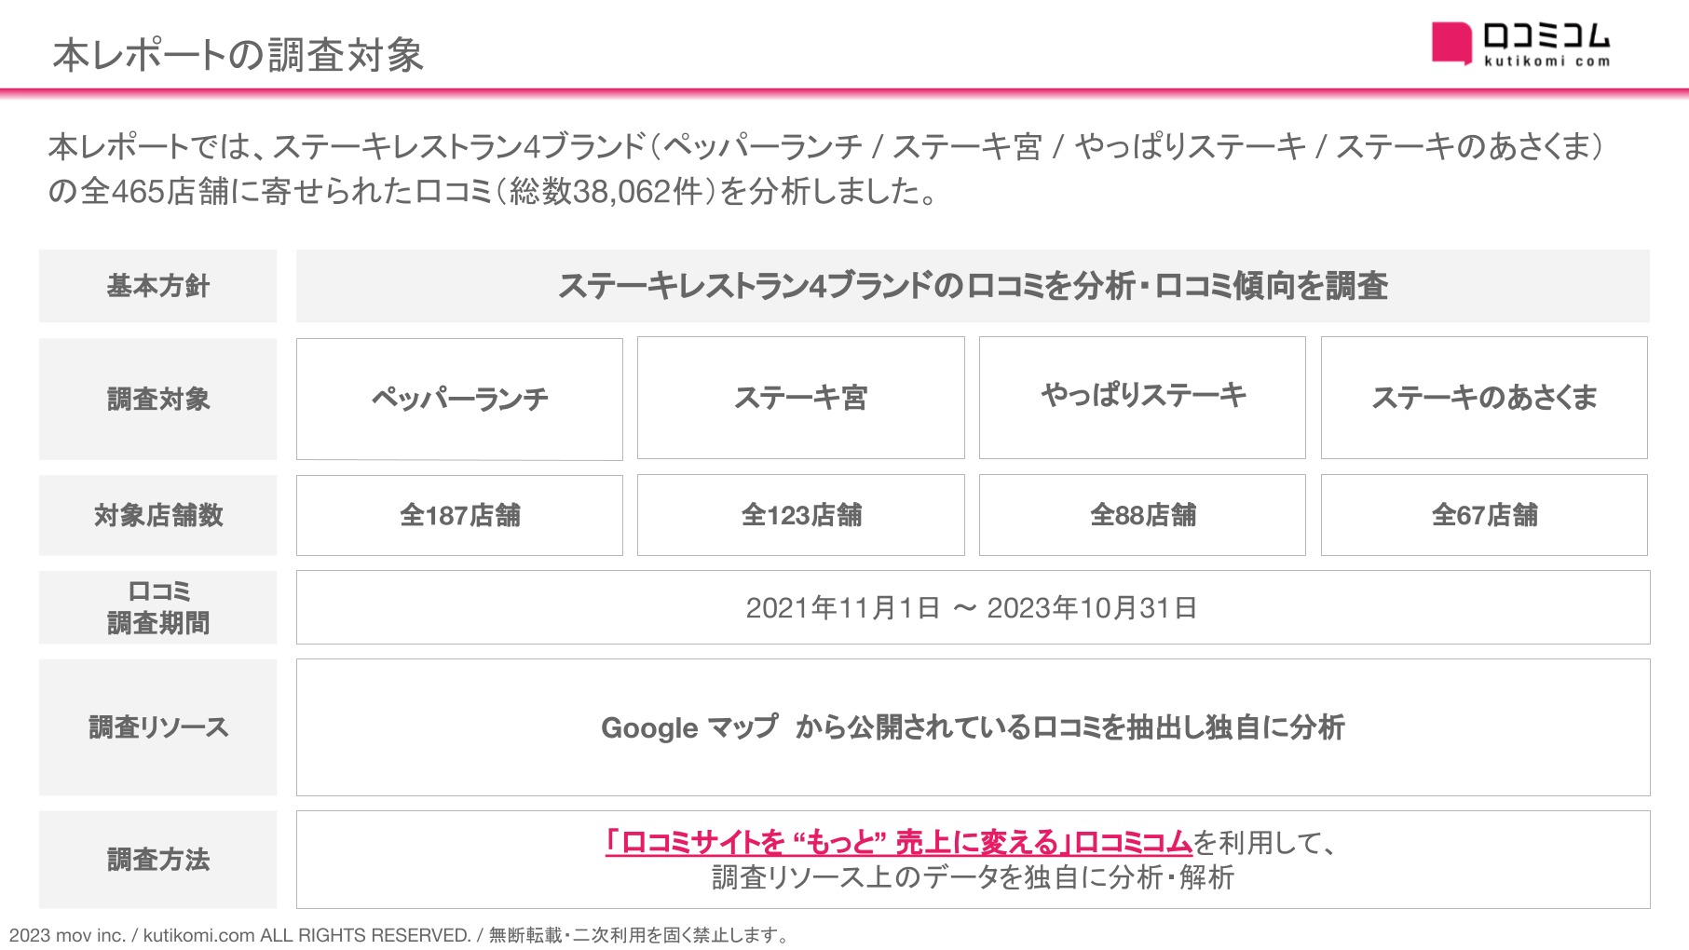Click the 調査方法 label cell
This screenshot has width=1689, height=950.
coord(158,860)
